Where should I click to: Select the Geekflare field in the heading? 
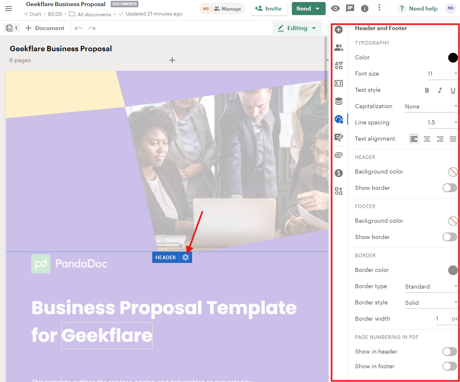tap(107, 335)
